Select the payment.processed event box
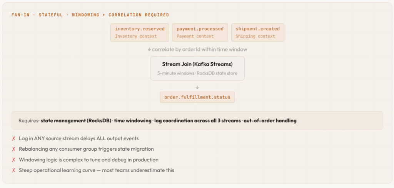This screenshot has width=394, height=188. pos(200,32)
